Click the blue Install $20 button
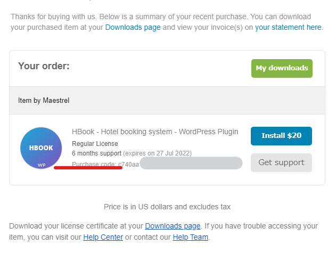This screenshot has height=253, width=328. click(281, 136)
